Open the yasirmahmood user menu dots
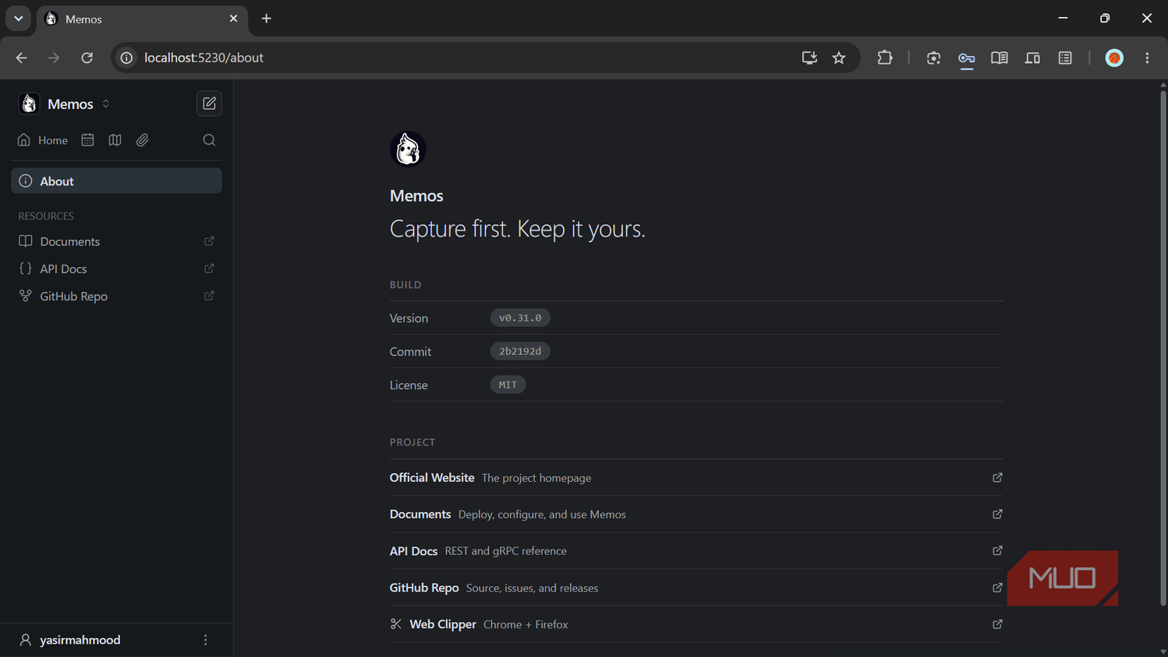This screenshot has width=1168, height=657. click(x=206, y=640)
